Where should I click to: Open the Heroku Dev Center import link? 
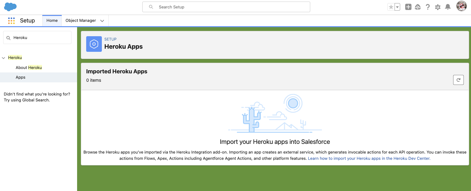[x=369, y=159]
